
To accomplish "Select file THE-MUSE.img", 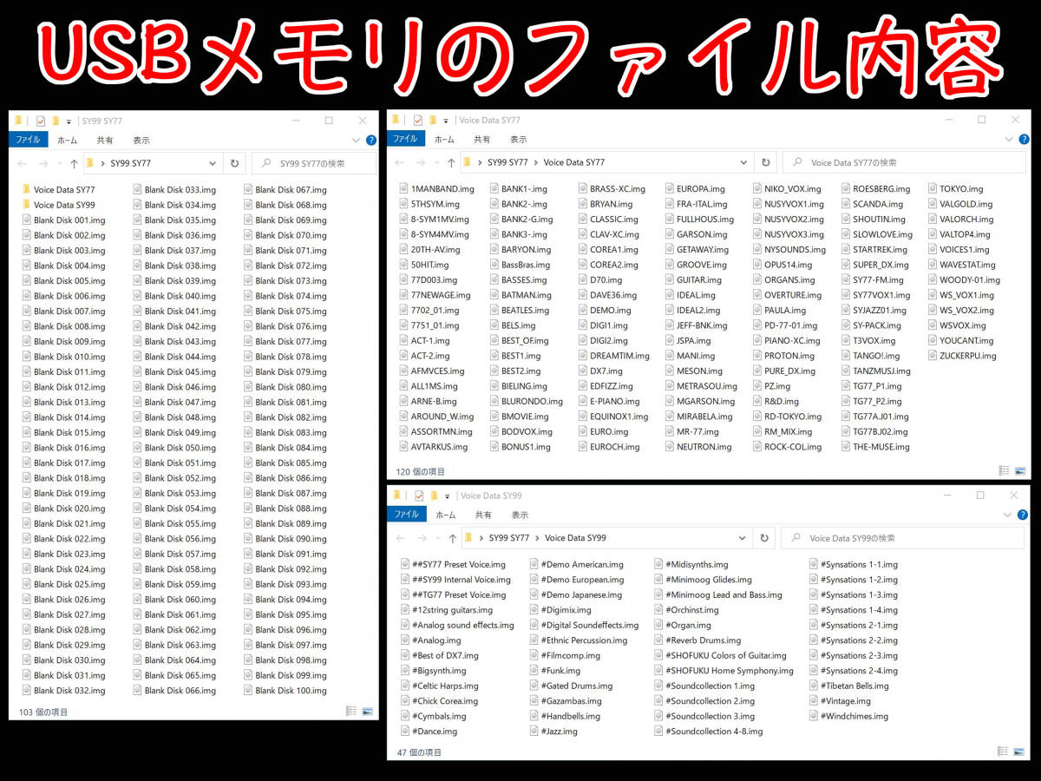I will (x=874, y=447).
